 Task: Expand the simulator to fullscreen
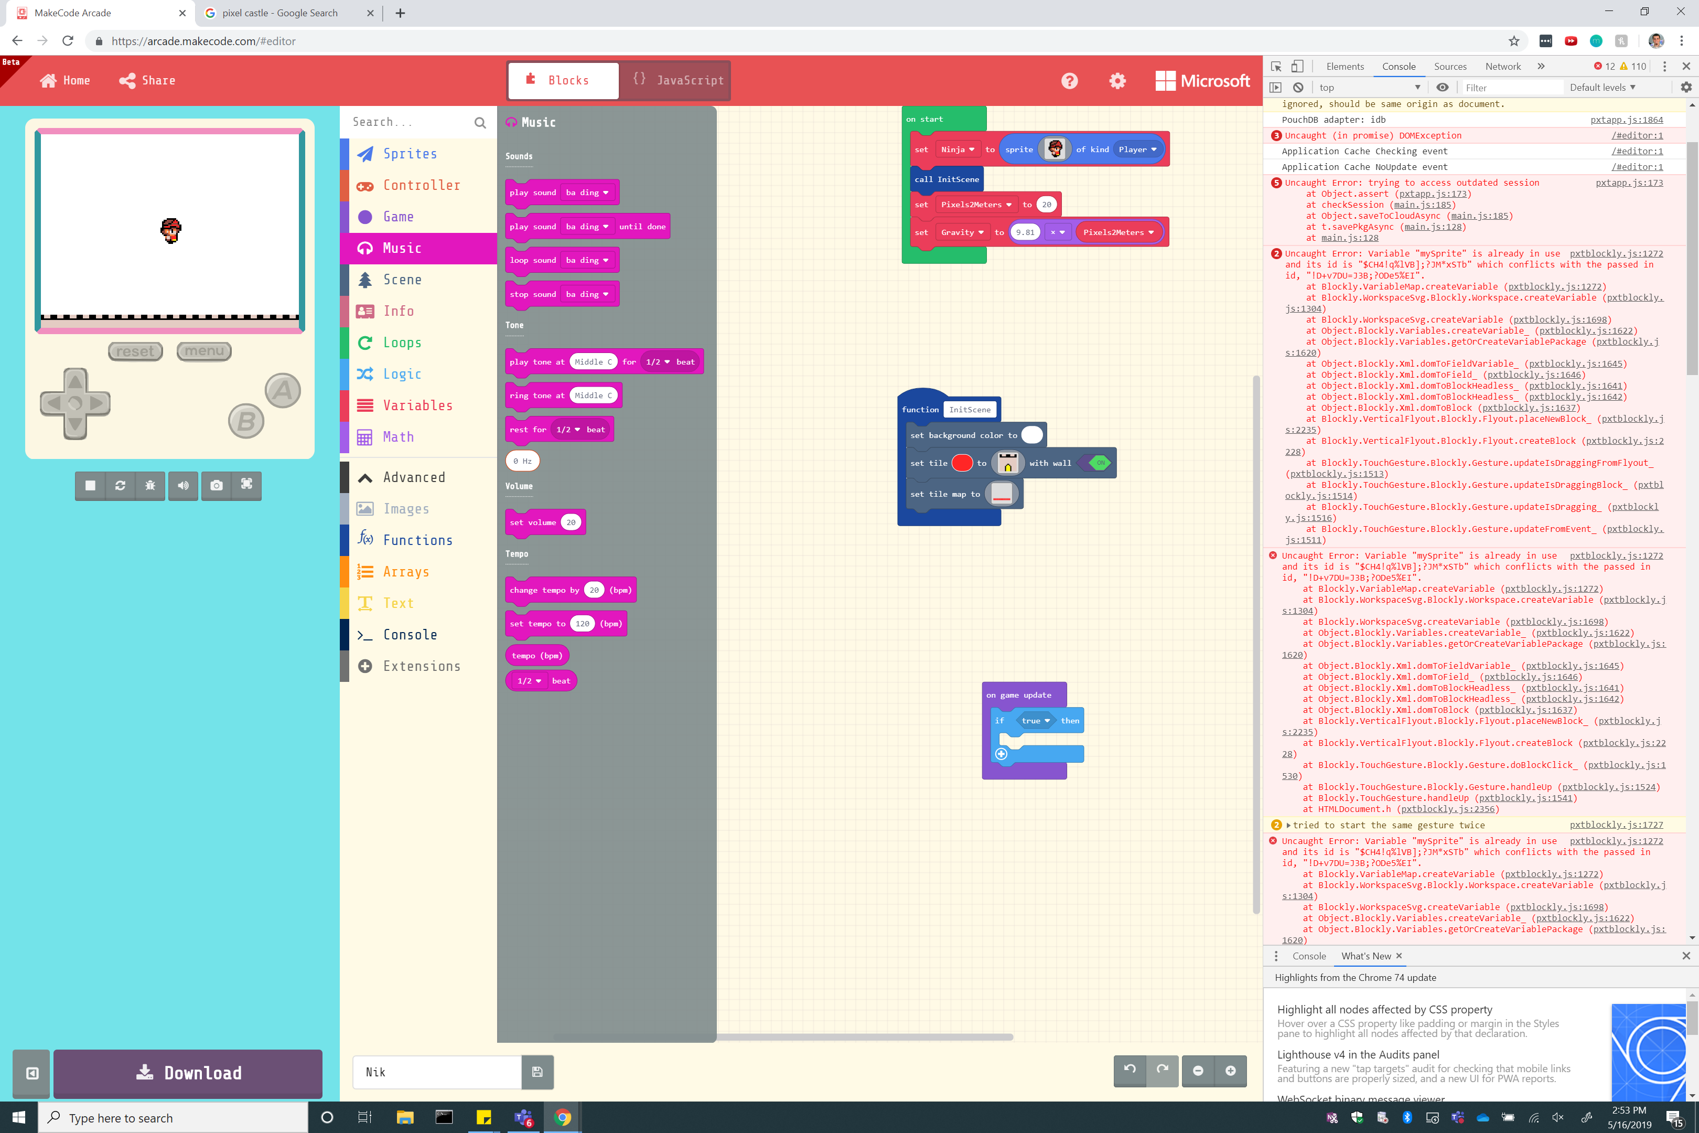click(x=246, y=486)
